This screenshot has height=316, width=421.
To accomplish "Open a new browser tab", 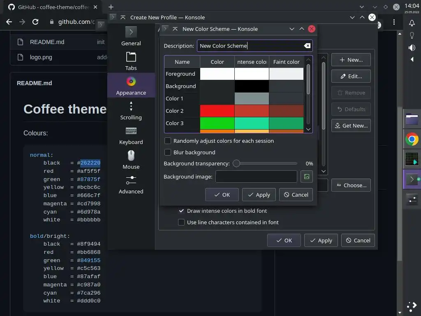I will [111, 7].
